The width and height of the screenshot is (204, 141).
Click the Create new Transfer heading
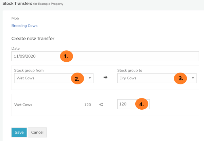click(33, 39)
